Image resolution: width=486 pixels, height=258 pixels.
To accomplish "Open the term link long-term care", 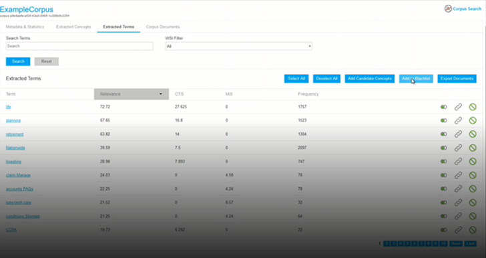I will (x=19, y=203).
